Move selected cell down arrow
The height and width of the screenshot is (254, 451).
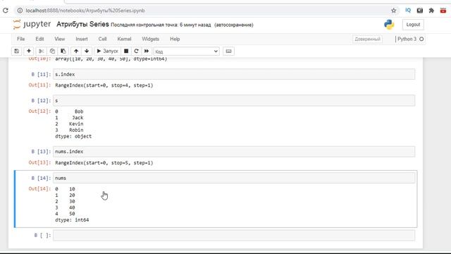point(87,52)
